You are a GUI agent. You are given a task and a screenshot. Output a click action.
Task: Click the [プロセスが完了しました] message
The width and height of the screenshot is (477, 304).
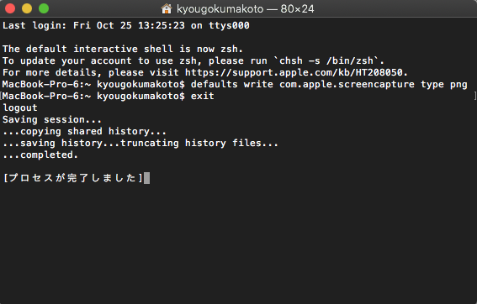73,178
